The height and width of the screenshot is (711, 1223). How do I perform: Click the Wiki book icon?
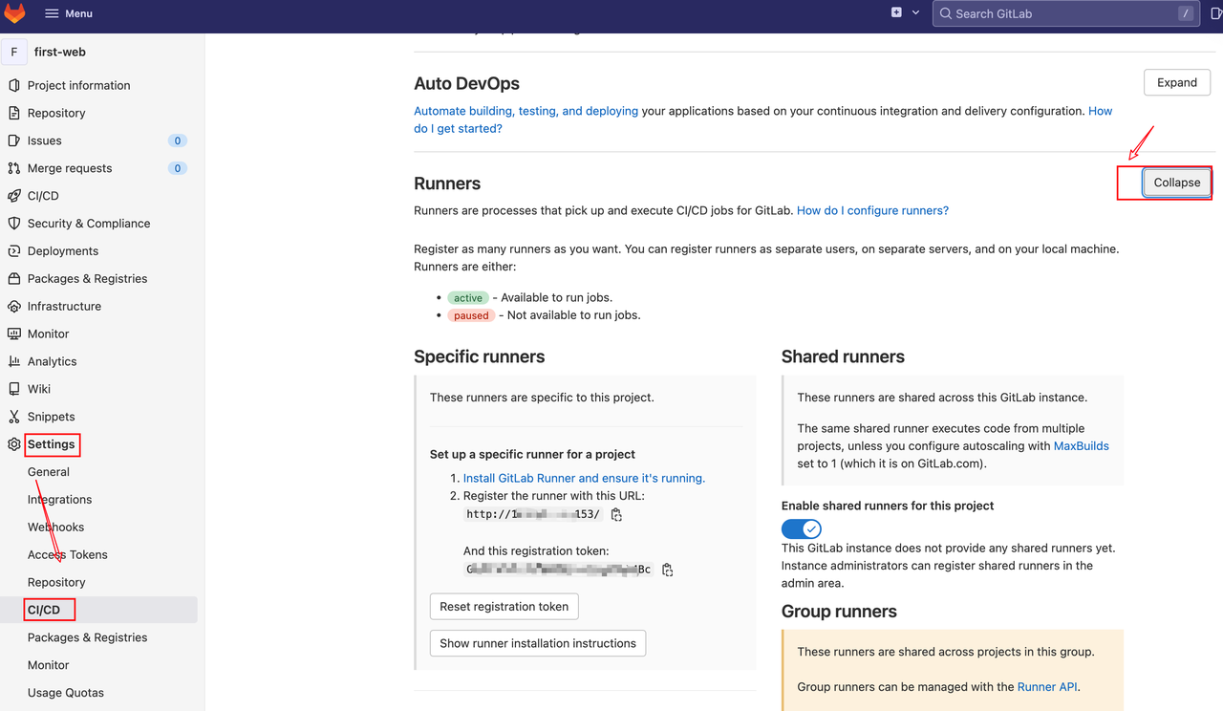pyautogui.click(x=13, y=390)
